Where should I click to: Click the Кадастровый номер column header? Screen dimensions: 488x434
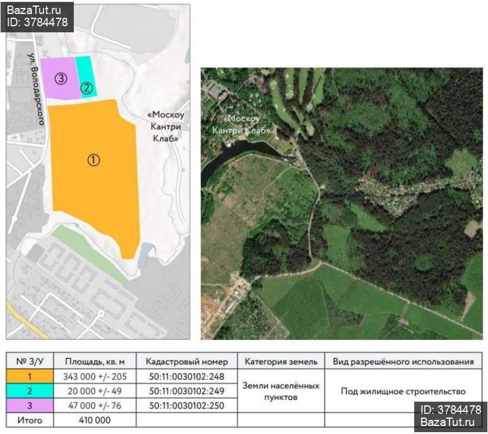(186, 361)
